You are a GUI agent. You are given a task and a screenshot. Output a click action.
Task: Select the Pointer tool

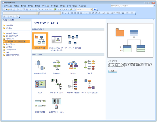coord(58,10)
